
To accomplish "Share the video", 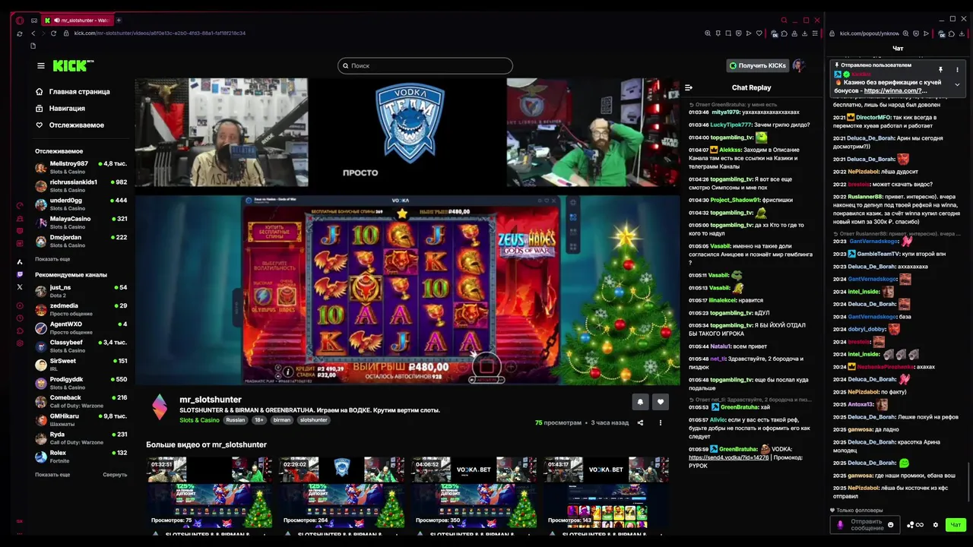I will 640,423.
